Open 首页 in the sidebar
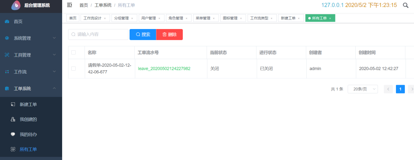414x160 pixels. click(x=18, y=22)
